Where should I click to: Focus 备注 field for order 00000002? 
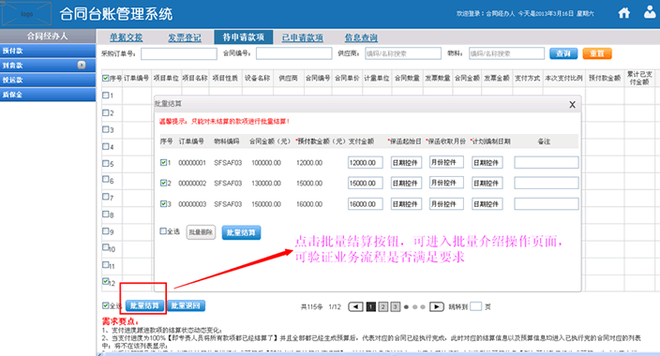click(x=547, y=183)
